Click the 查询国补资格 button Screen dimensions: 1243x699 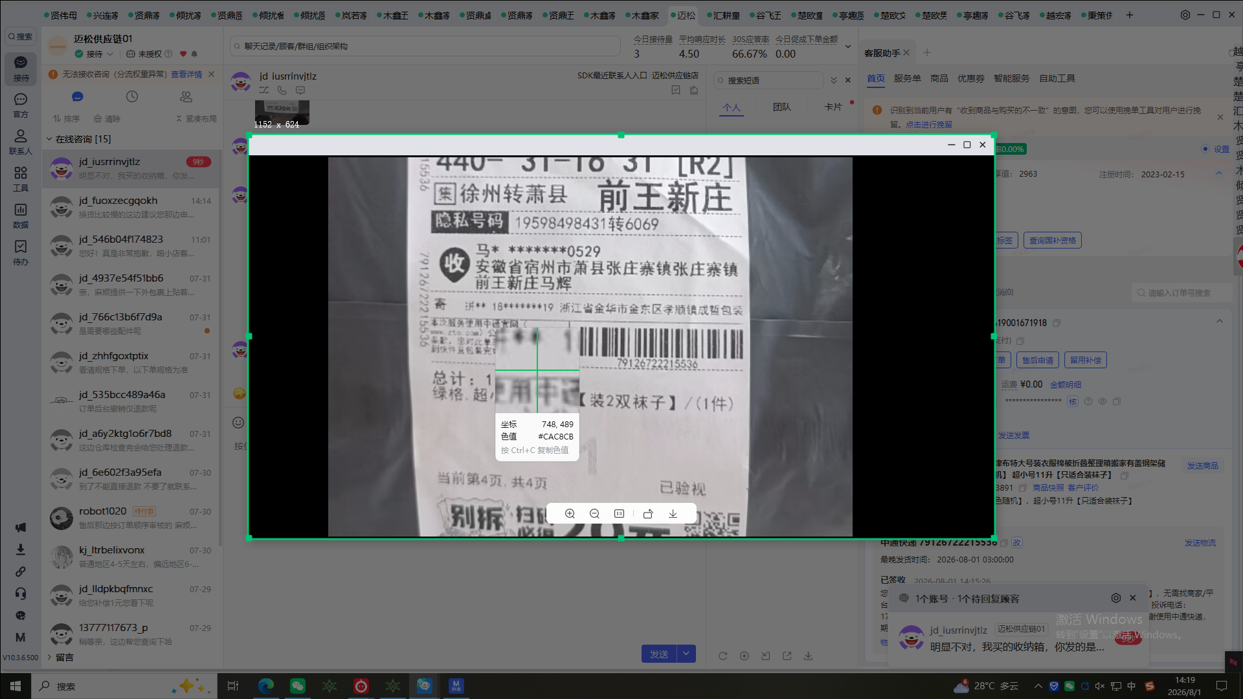(1053, 241)
